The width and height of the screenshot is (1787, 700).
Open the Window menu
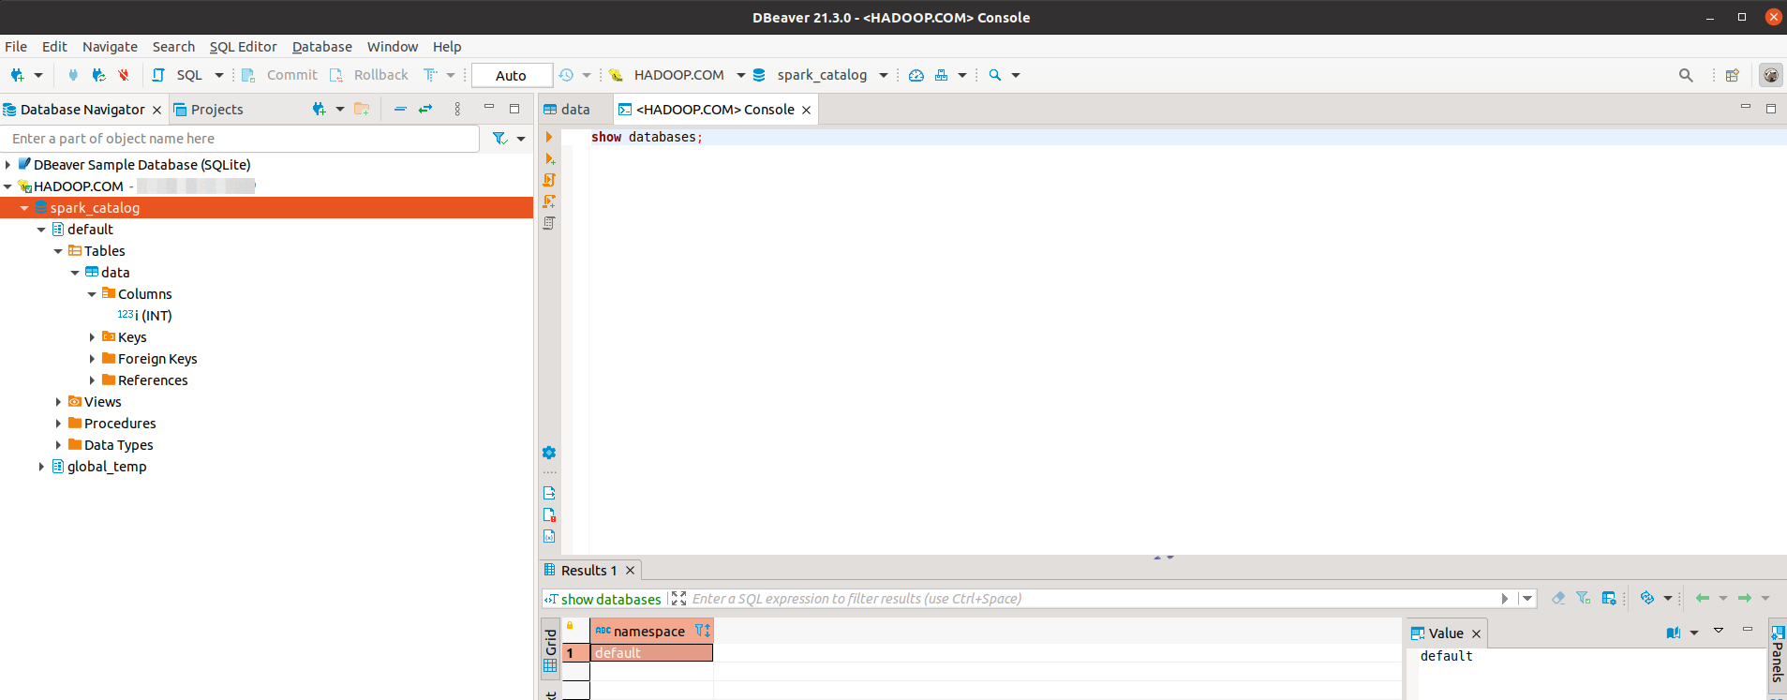coord(393,47)
